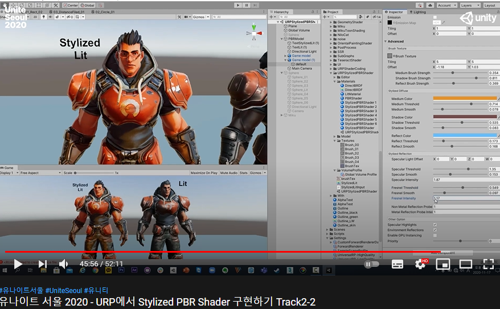This screenshot has height=309, width=500.
Task: Click search by type icon in Project
Action: point(360,17)
